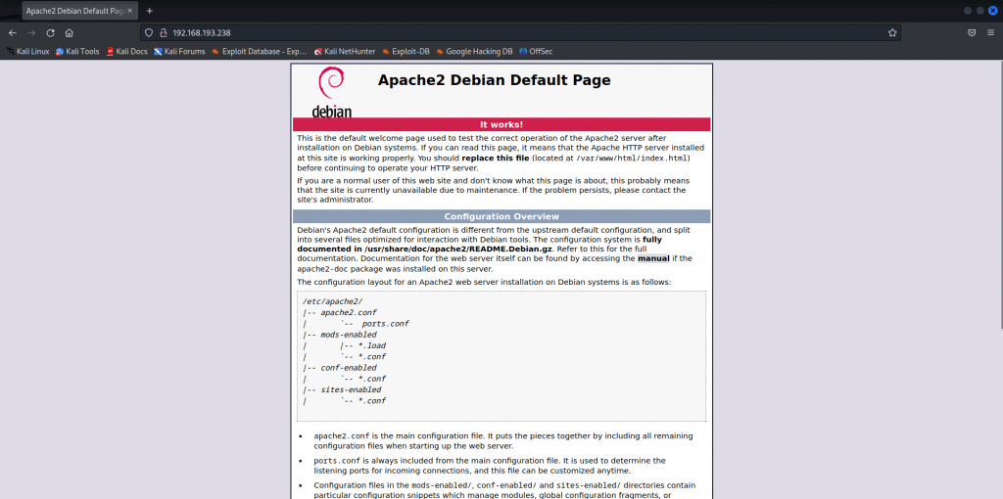
Task: Open the Google Hacking DB bookmark
Action: (474, 51)
